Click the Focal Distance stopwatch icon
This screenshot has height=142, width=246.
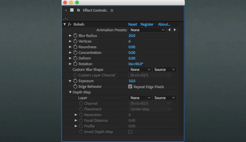click(81, 120)
